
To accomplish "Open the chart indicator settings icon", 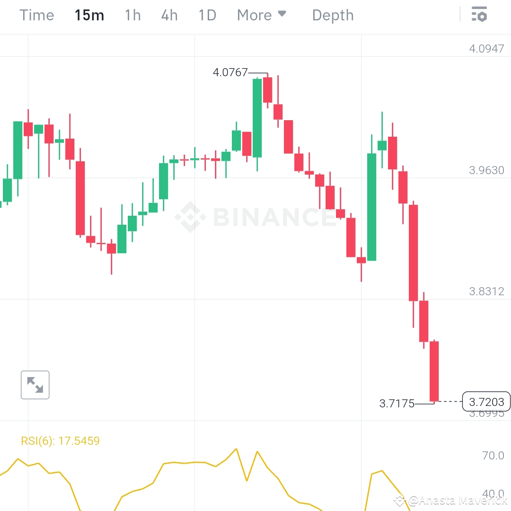I will coord(480,15).
